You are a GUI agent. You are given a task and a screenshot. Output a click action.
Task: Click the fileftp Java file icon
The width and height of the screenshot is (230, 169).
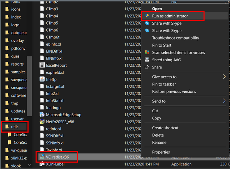[41, 79]
